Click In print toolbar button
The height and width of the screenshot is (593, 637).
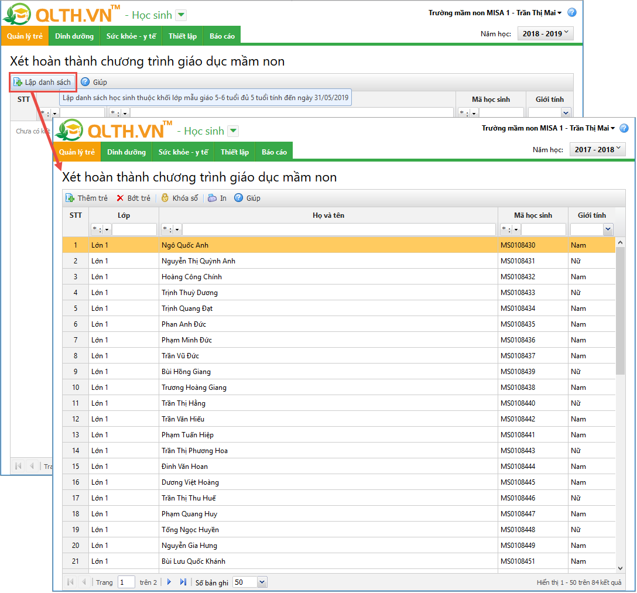point(217,198)
